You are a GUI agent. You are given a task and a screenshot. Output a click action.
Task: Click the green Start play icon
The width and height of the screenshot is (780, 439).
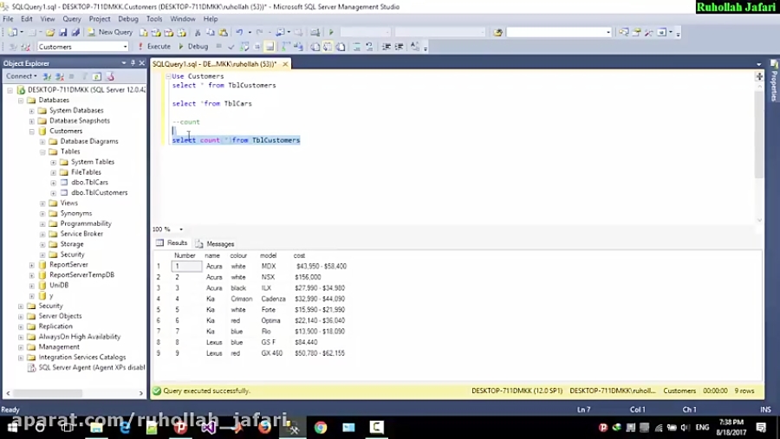331,32
